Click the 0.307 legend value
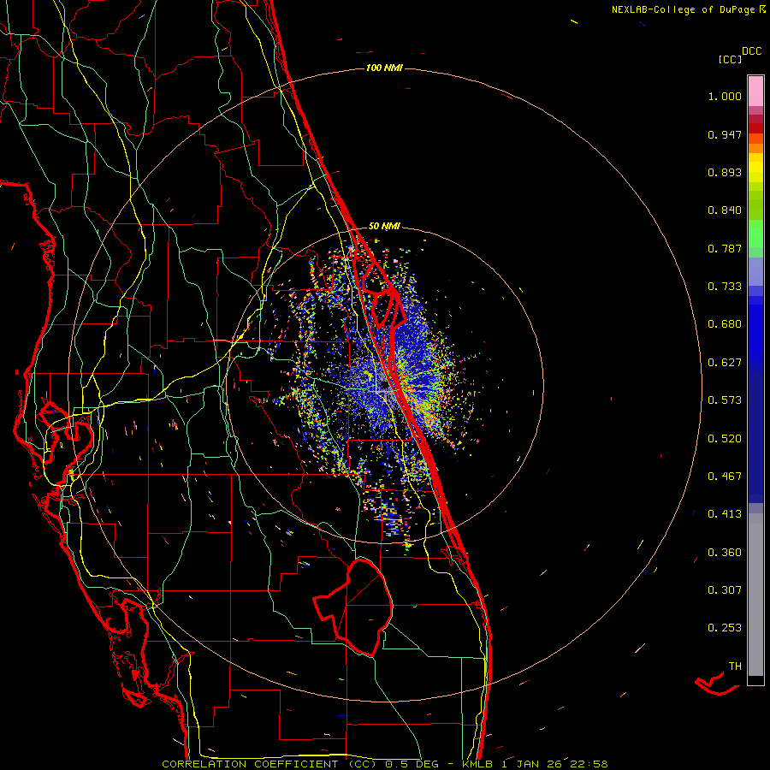Viewport: 770px width, 770px height. tap(725, 590)
